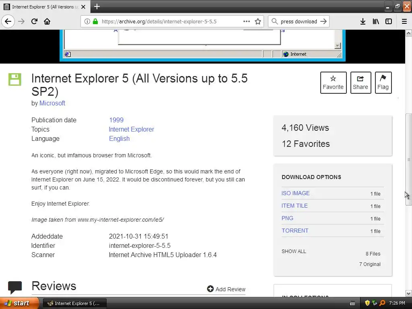Open the TORRENT download option

click(295, 231)
